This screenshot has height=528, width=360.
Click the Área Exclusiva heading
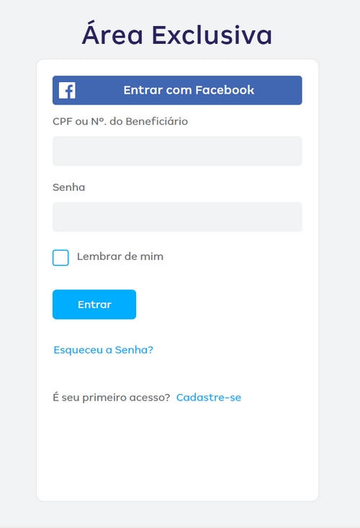pyautogui.click(x=177, y=35)
